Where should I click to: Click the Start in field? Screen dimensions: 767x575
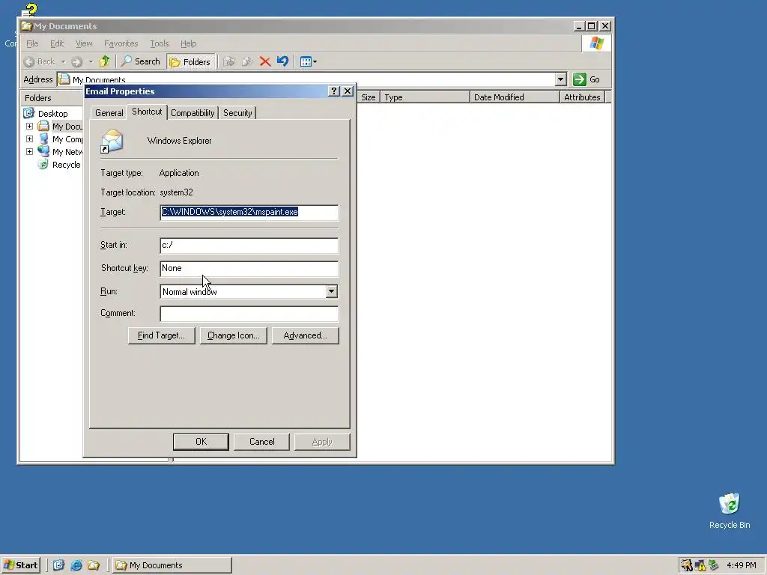tap(249, 245)
